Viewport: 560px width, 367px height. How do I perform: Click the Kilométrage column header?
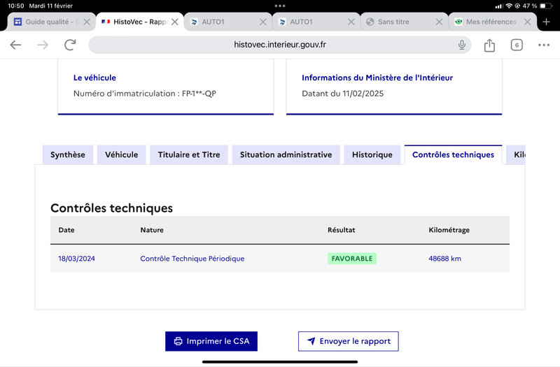pos(449,230)
